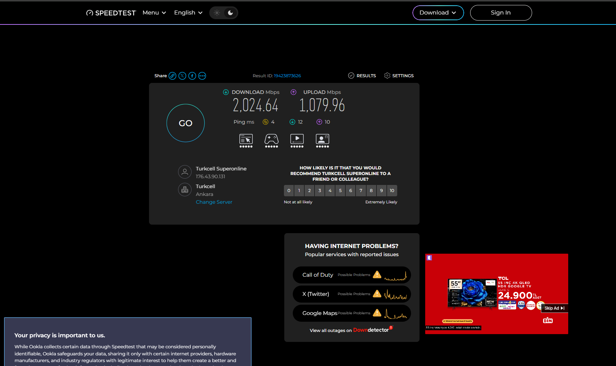616x366 pixels.
Task: Click the Ankara server location text
Action: pyautogui.click(x=205, y=194)
